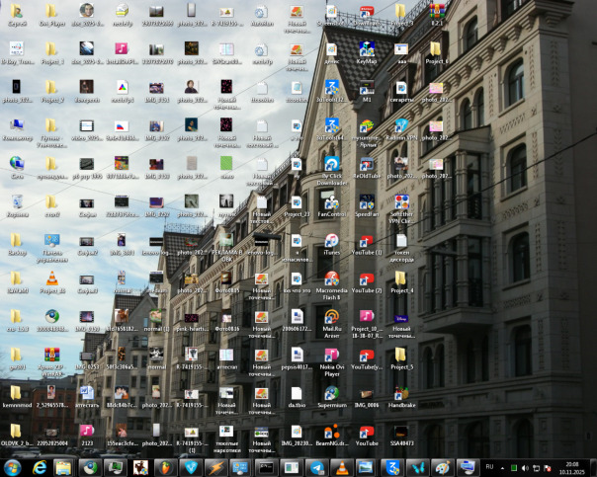Click the By Click Downloader icon
The width and height of the screenshot is (597, 477).
pyautogui.click(x=332, y=164)
